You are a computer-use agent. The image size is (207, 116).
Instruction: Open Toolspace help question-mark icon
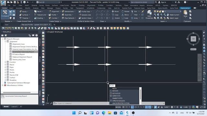(x=37, y=35)
